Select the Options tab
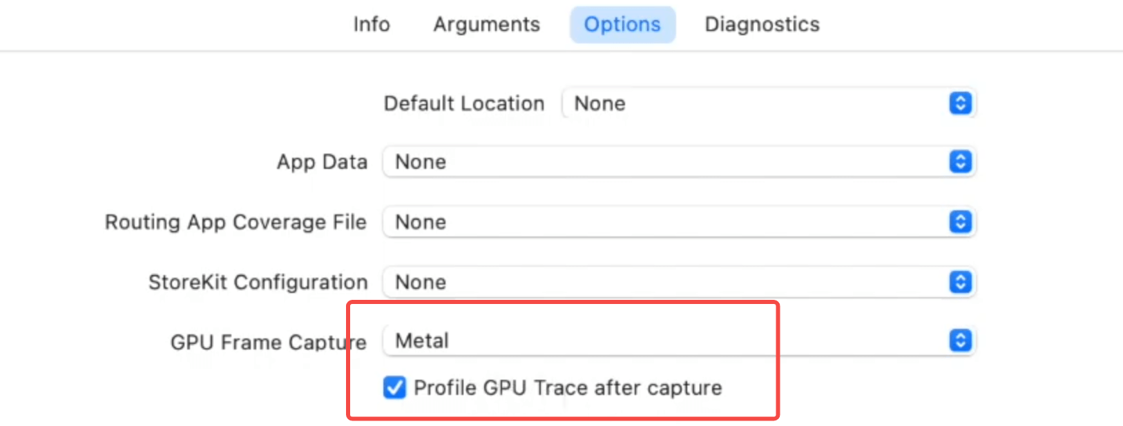1123x426 pixels. click(622, 25)
